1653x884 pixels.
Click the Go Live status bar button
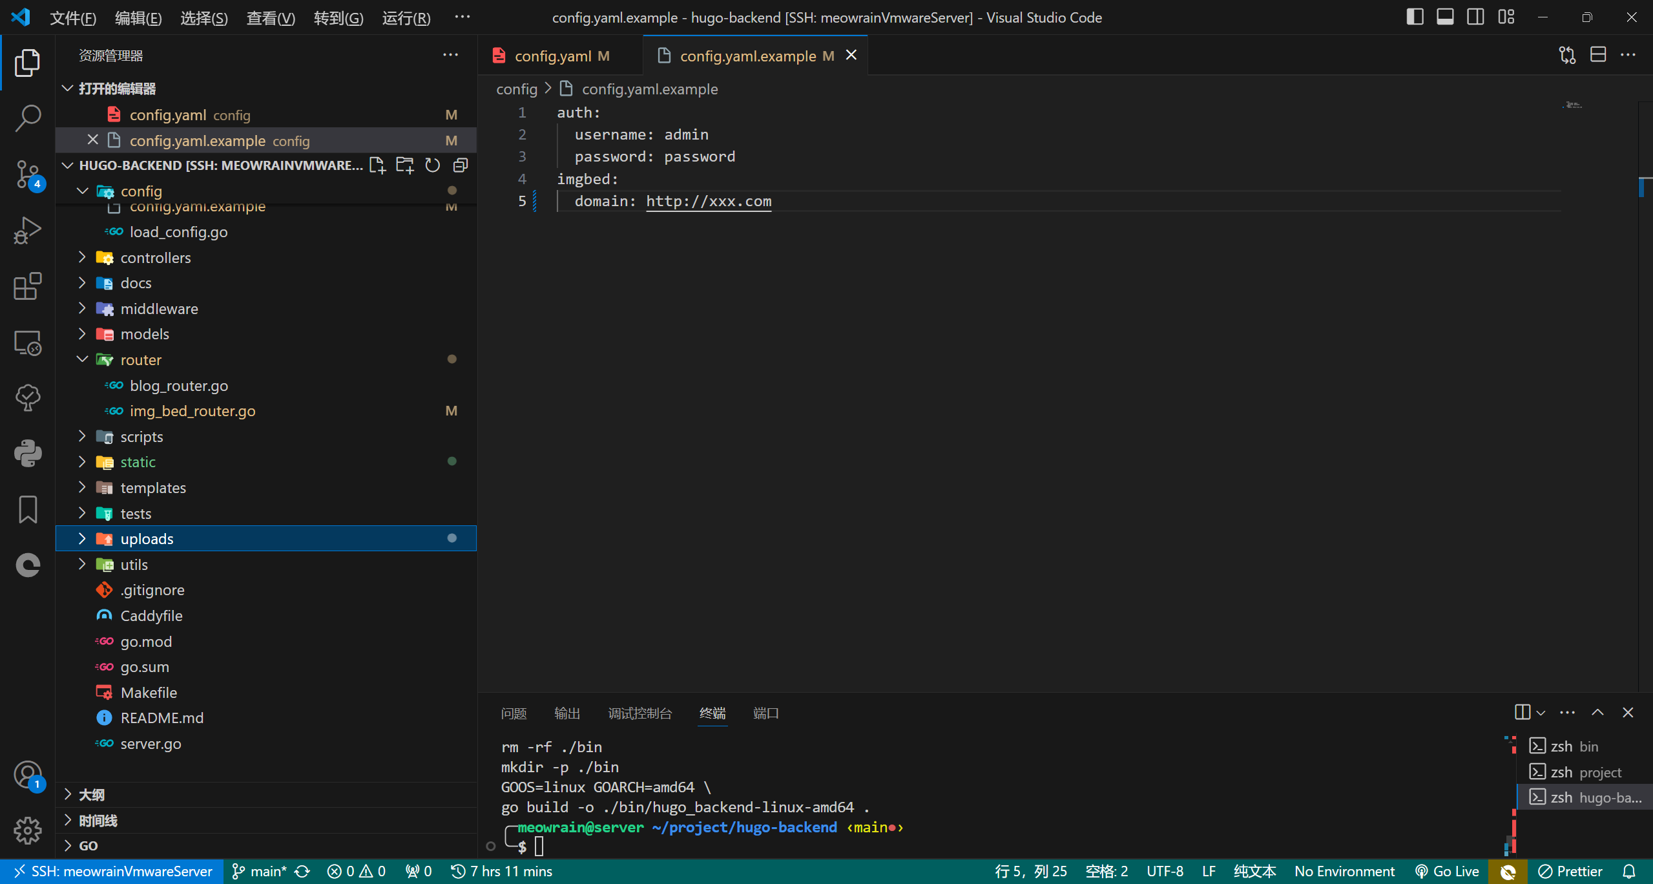click(1447, 871)
